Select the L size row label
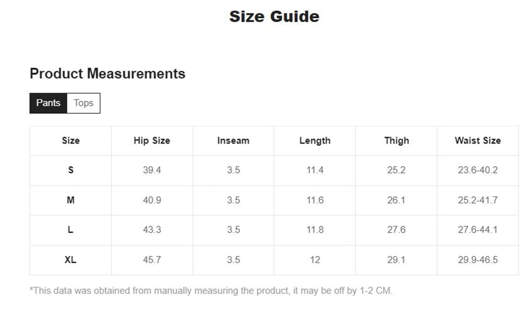The image size is (531, 317). 70,230
